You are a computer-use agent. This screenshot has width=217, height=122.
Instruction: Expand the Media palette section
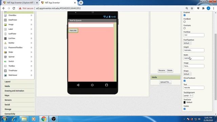coord(18,86)
